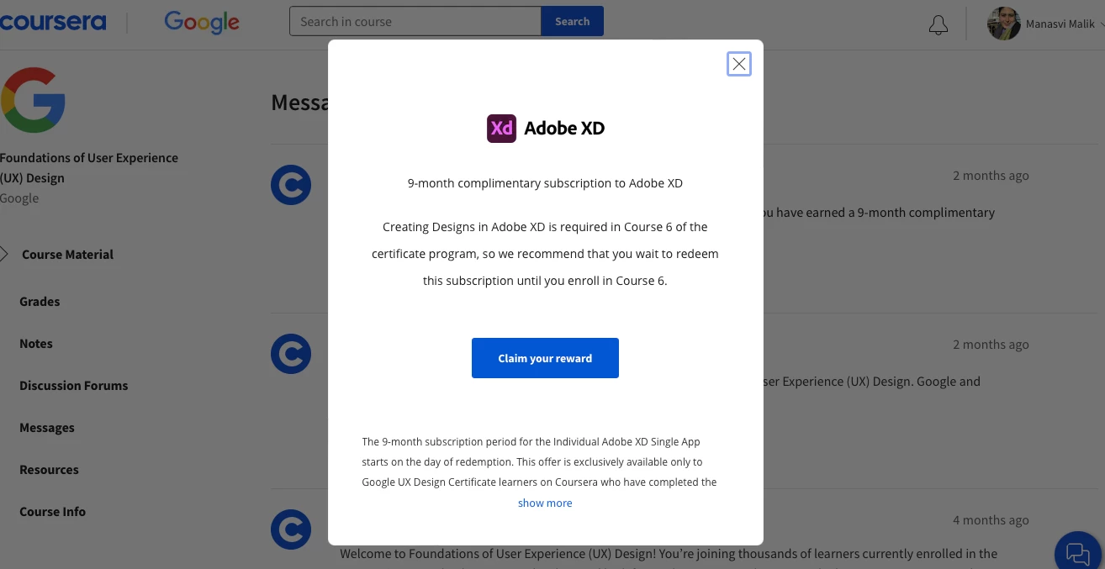The image size is (1105, 569).
Task: Click the first message's Coursera avatar icon
Action: (x=291, y=185)
